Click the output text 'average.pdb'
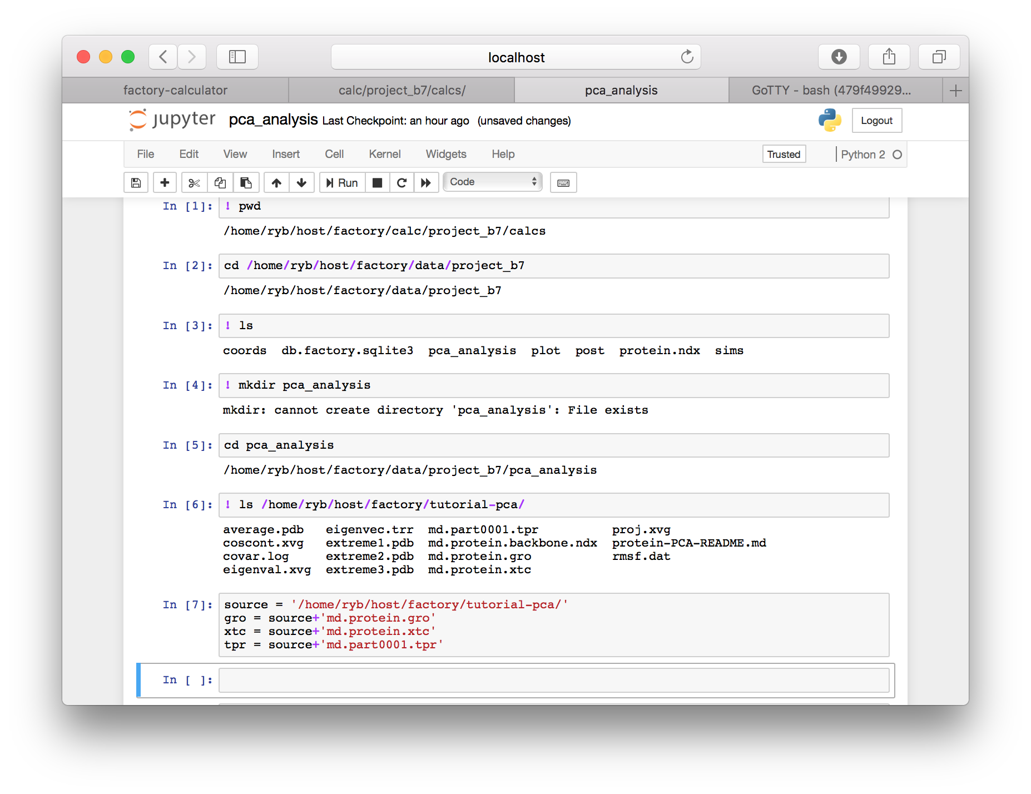 263,530
